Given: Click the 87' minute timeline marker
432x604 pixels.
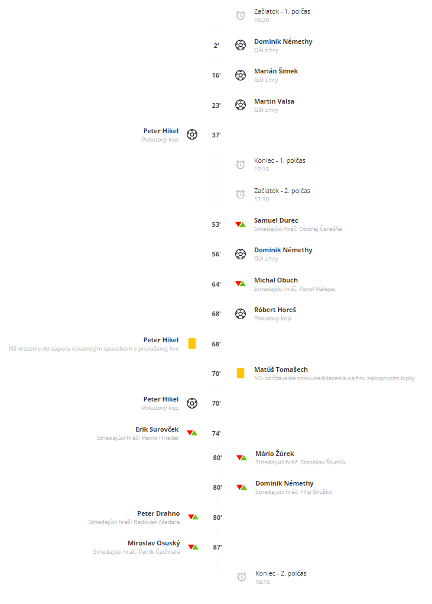Looking at the screenshot, I should pos(217,547).
